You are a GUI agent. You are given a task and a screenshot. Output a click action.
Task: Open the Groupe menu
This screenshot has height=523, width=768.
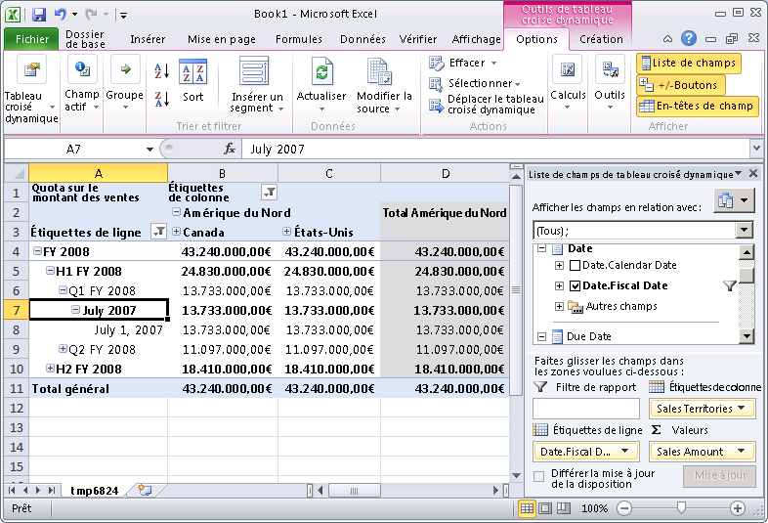125,84
